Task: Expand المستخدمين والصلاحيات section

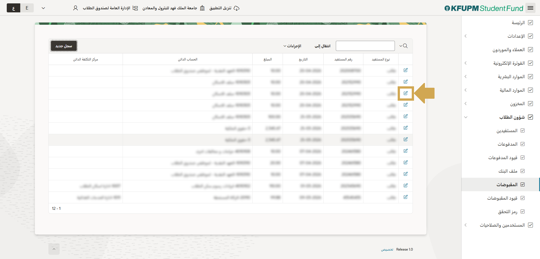Action: pyautogui.click(x=465, y=225)
